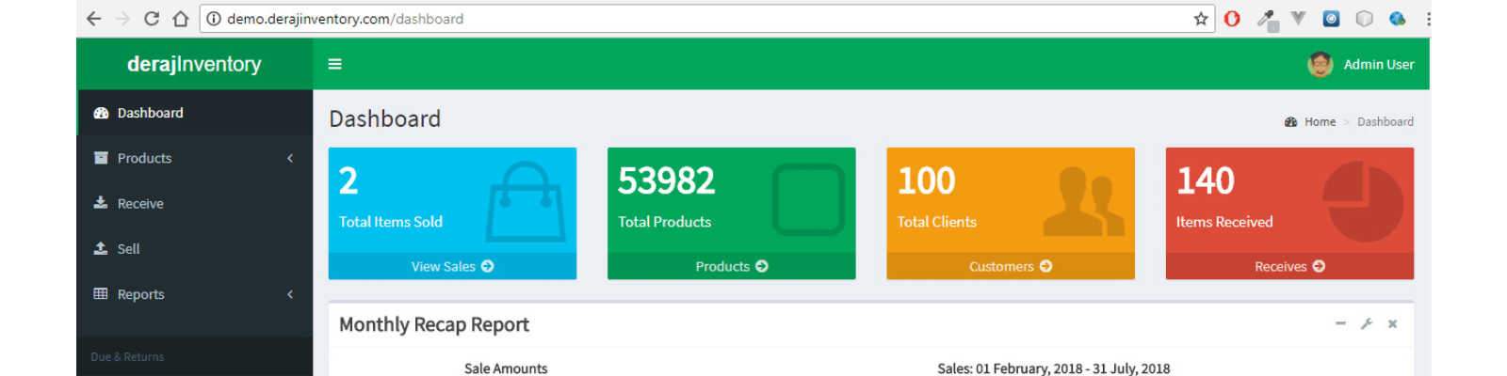1507x376 pixels.
Task: Remove the Monthly Recap Report panel
Action: pos(1392,323)
